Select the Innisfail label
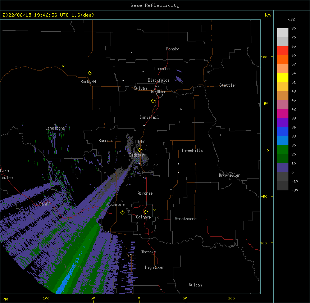310x303 pixels. pos(149,117)
